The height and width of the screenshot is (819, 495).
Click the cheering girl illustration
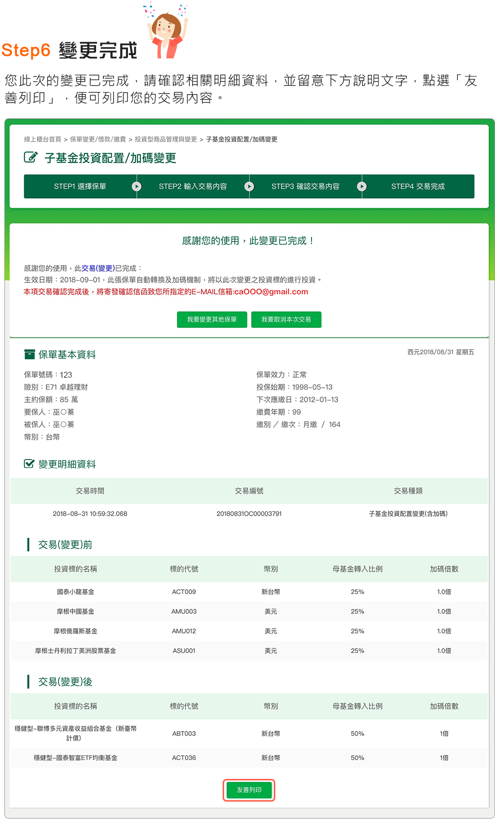[166, 30]
